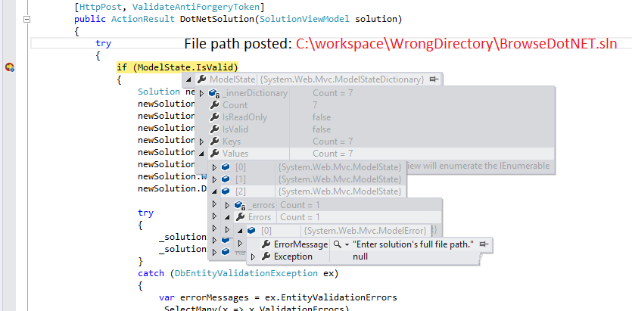Expand the Keys property node
Viewport: 632px width, 311px height.
click(201, 142)
